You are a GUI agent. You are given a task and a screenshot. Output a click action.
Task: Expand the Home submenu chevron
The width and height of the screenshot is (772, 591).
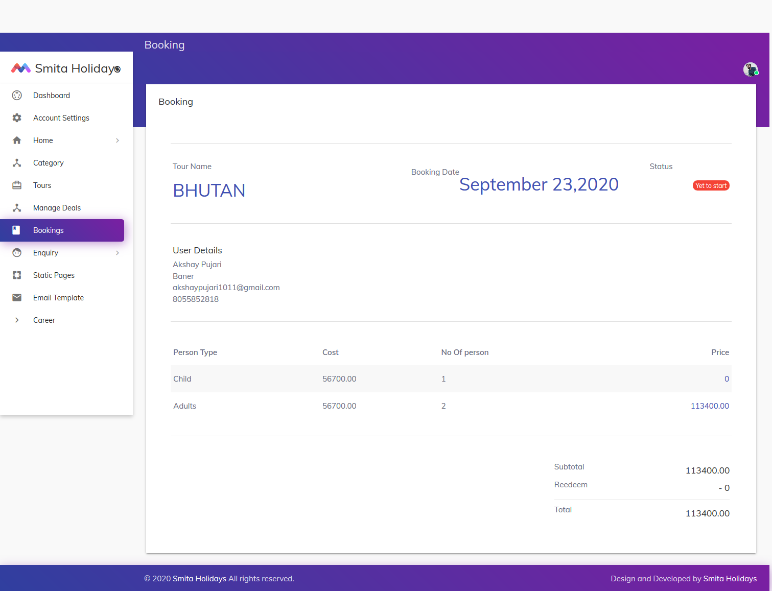tap(118, 140)
